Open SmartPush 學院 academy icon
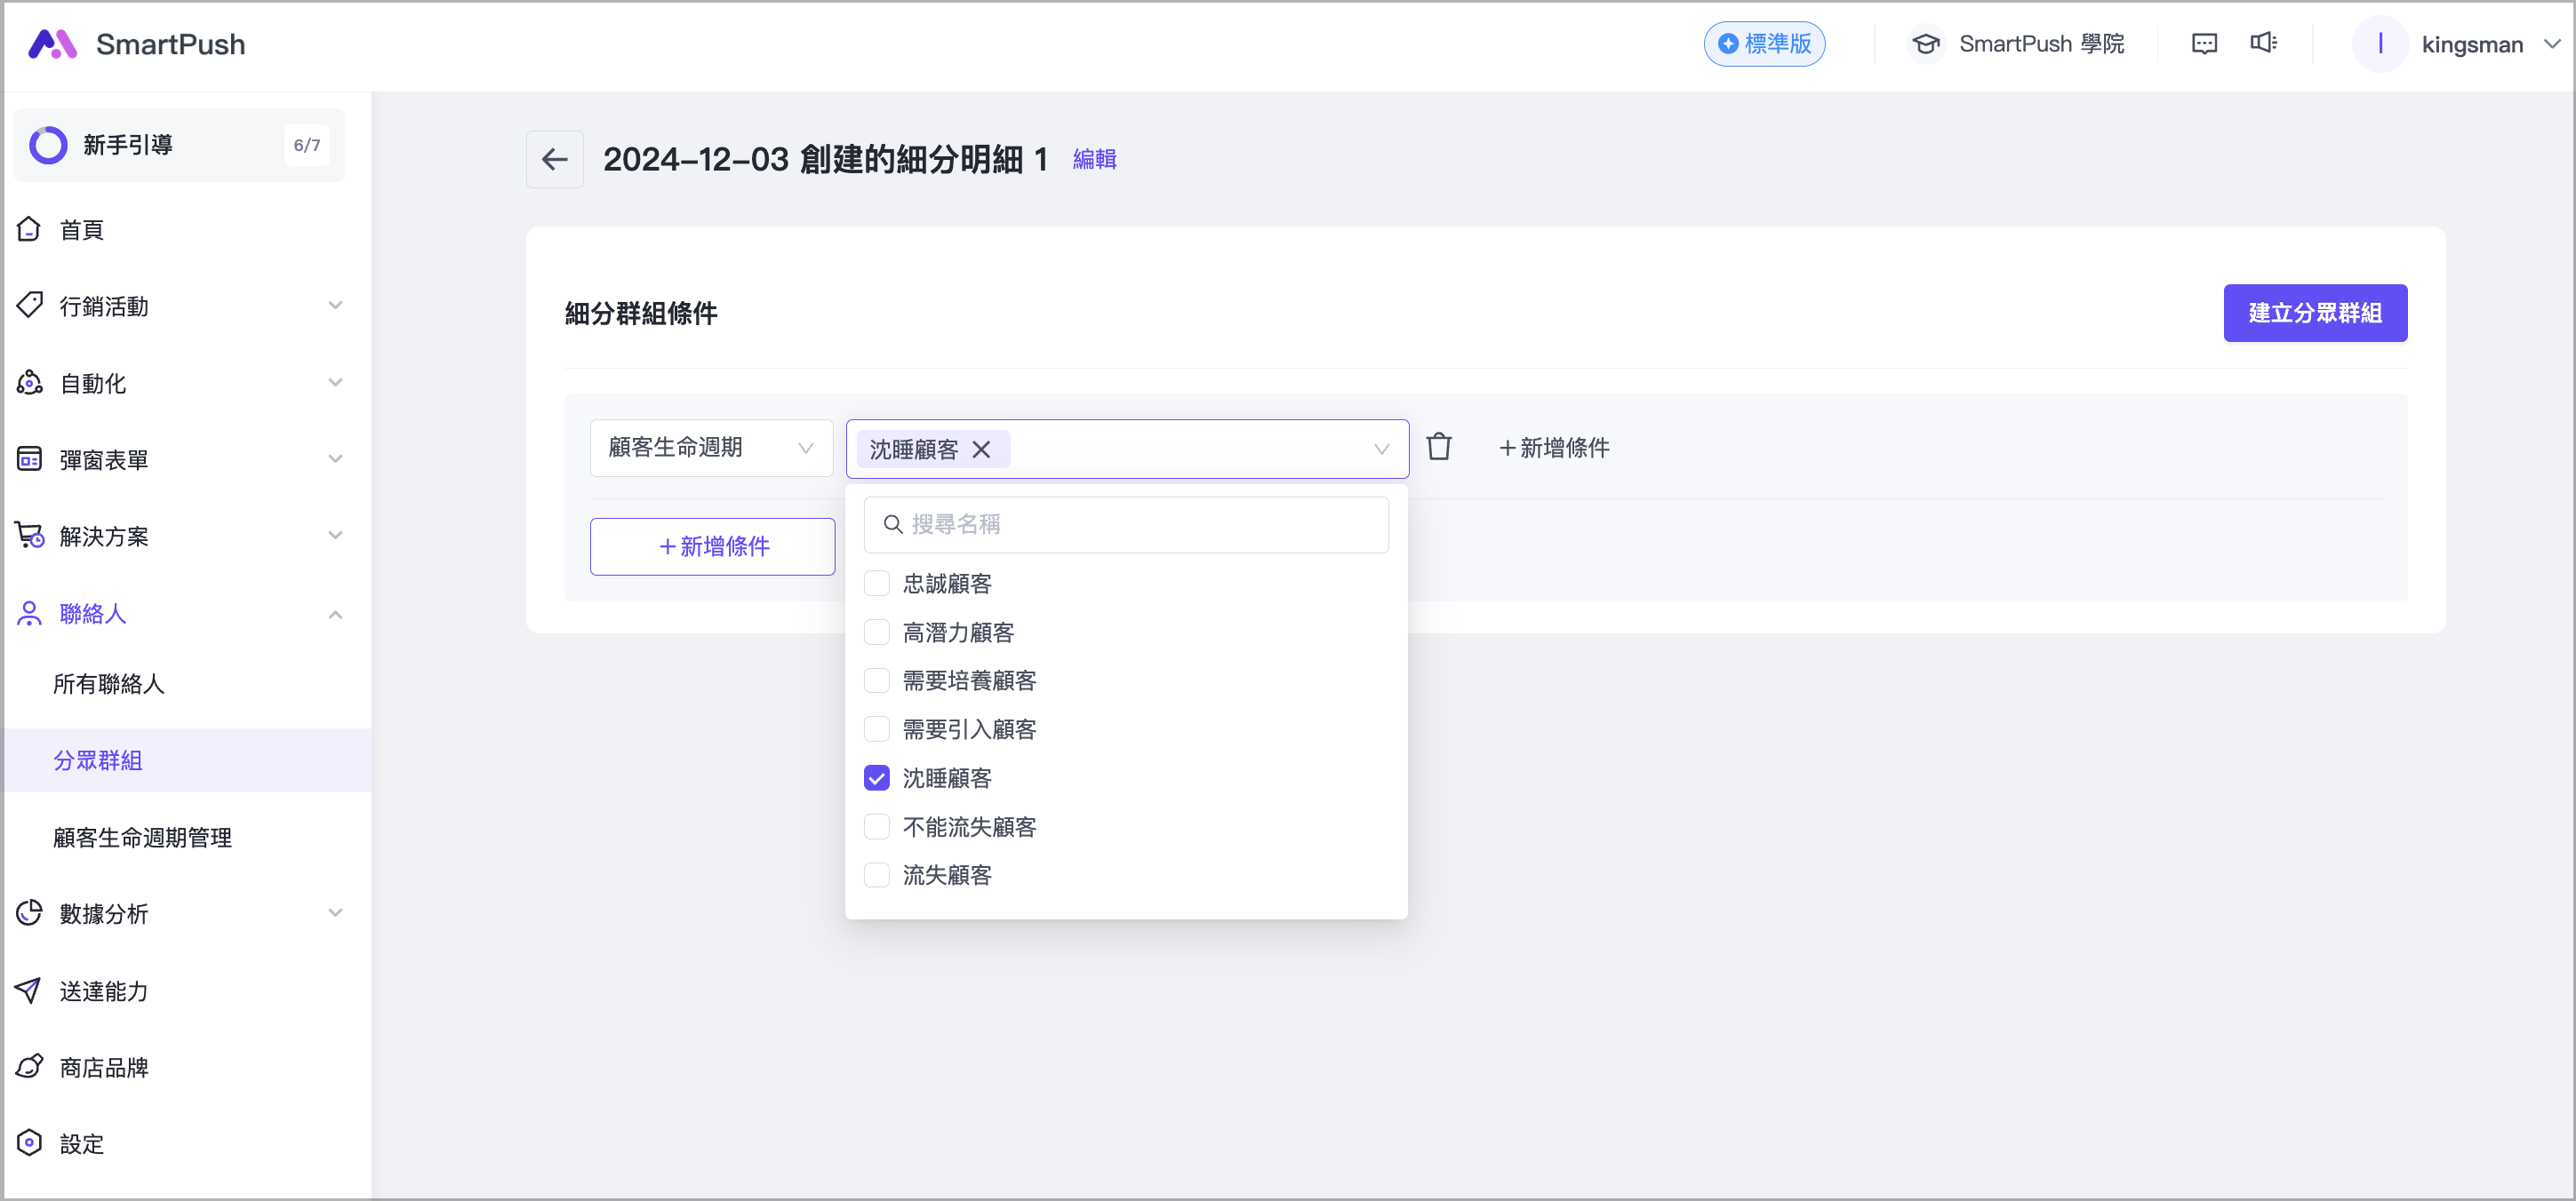The height and width of the screenshot is (1201, 2576). click(x=1925, y=44)
